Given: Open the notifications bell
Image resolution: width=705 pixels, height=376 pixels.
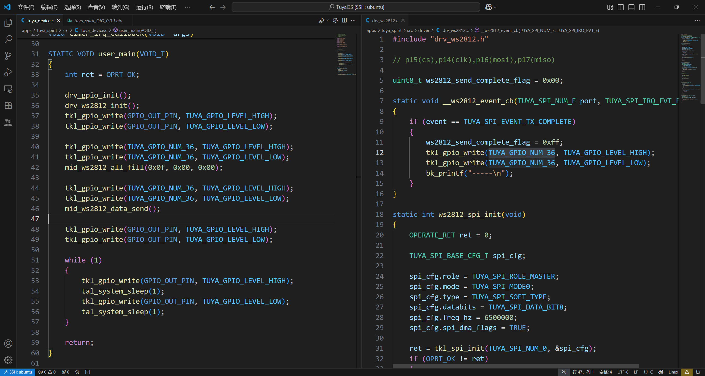Looking at the screenshot, I should tap(698, 372).
